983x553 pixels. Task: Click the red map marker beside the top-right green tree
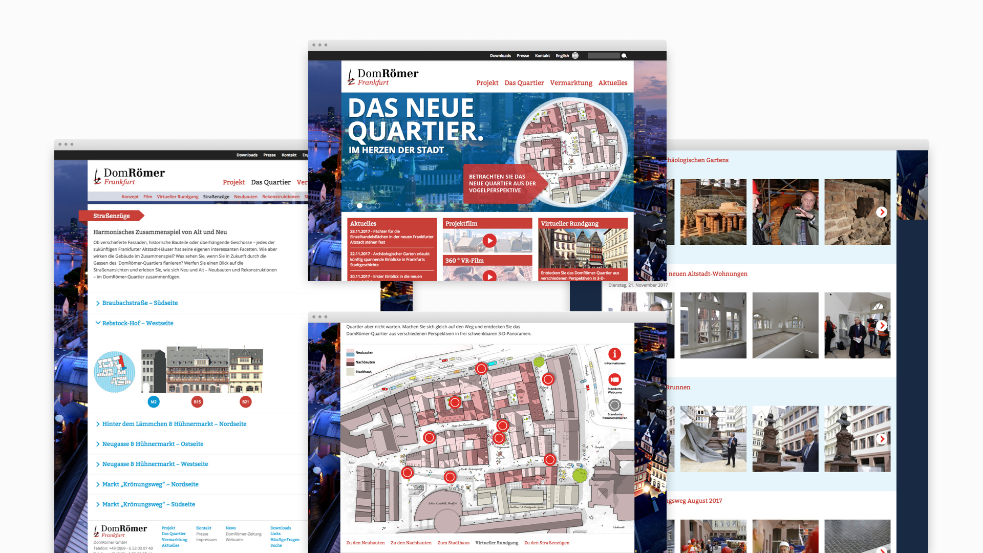(x=548, y=379)
